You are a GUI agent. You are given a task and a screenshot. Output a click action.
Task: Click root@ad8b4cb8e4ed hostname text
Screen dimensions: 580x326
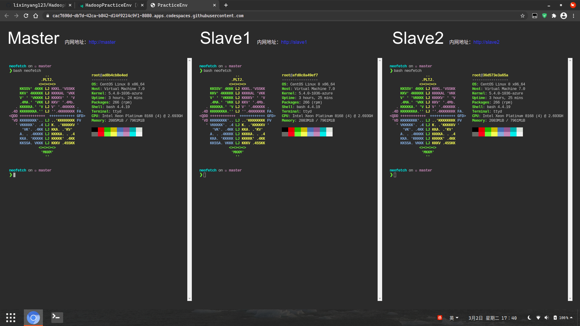(x=110, y=75)
